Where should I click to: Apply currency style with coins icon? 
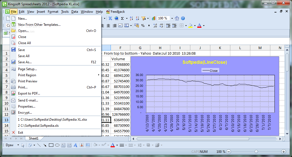(137, 26)
